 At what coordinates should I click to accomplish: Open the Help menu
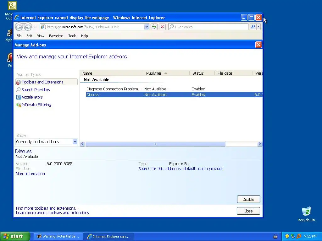pyautogui.click(x=84, y=36)
